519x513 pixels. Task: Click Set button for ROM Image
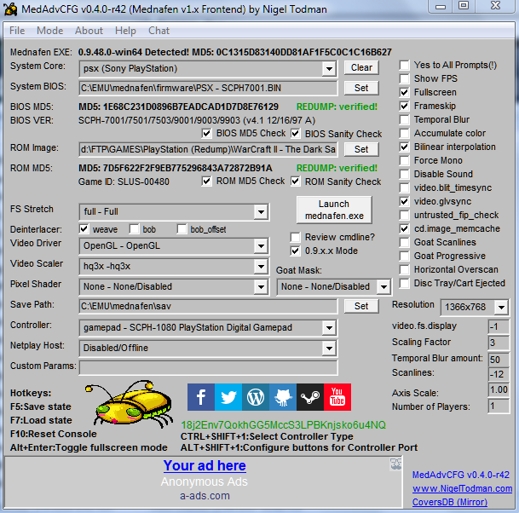coord(361,149)
